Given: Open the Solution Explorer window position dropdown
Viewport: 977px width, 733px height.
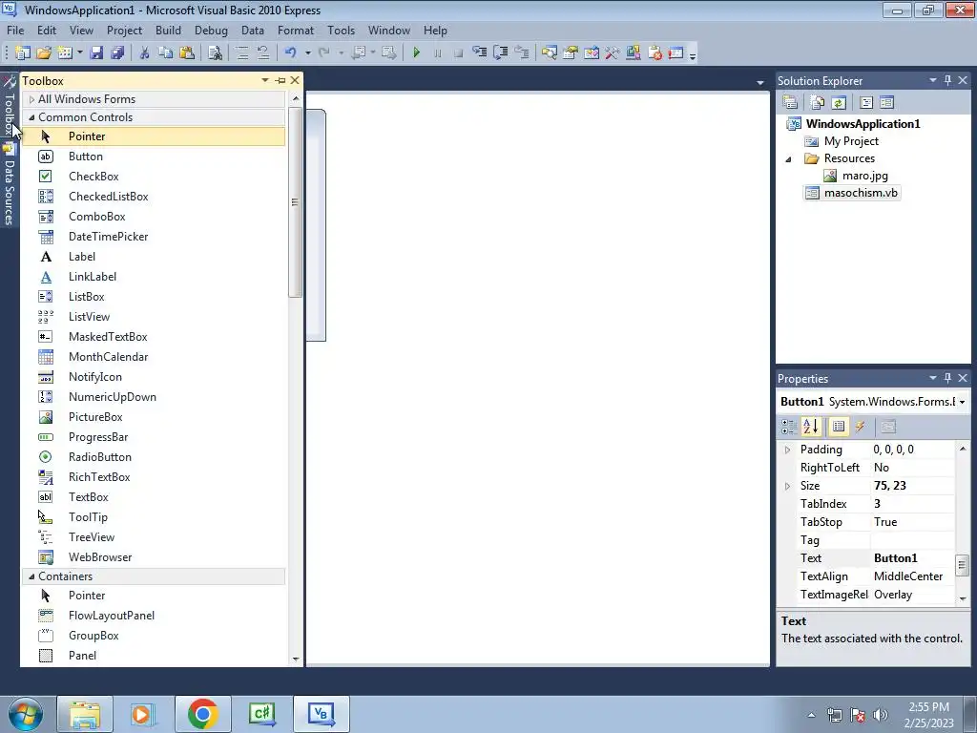Looking at the screenshot, I should 933,80.
